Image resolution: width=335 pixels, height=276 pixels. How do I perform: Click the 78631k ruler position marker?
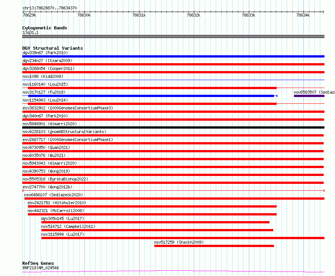[139, 15]
